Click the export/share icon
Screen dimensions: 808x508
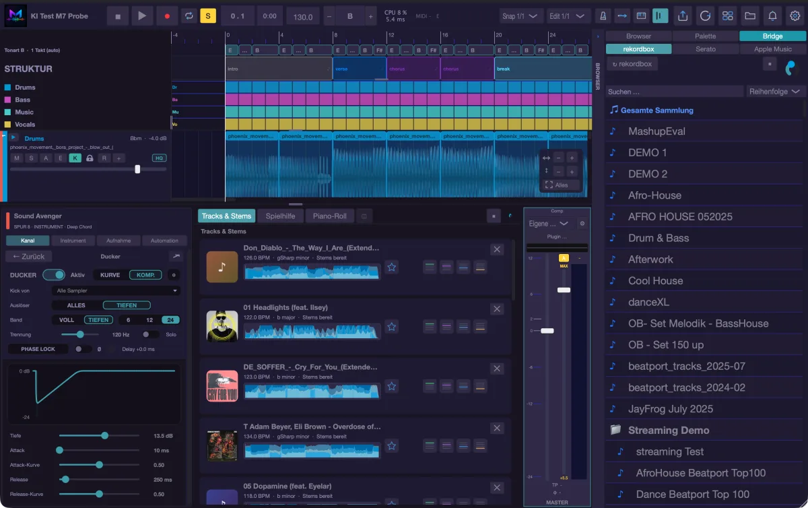pos(683,15)
